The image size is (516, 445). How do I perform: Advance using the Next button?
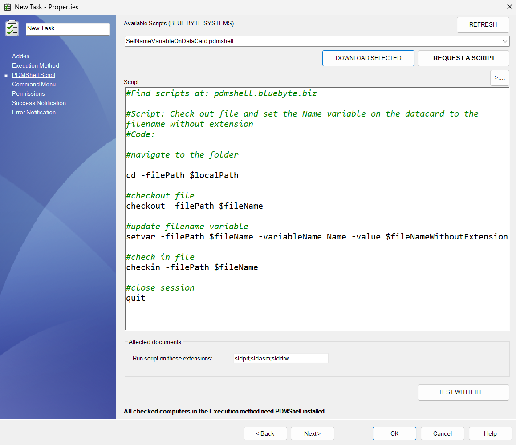click(x=312, y=433)
